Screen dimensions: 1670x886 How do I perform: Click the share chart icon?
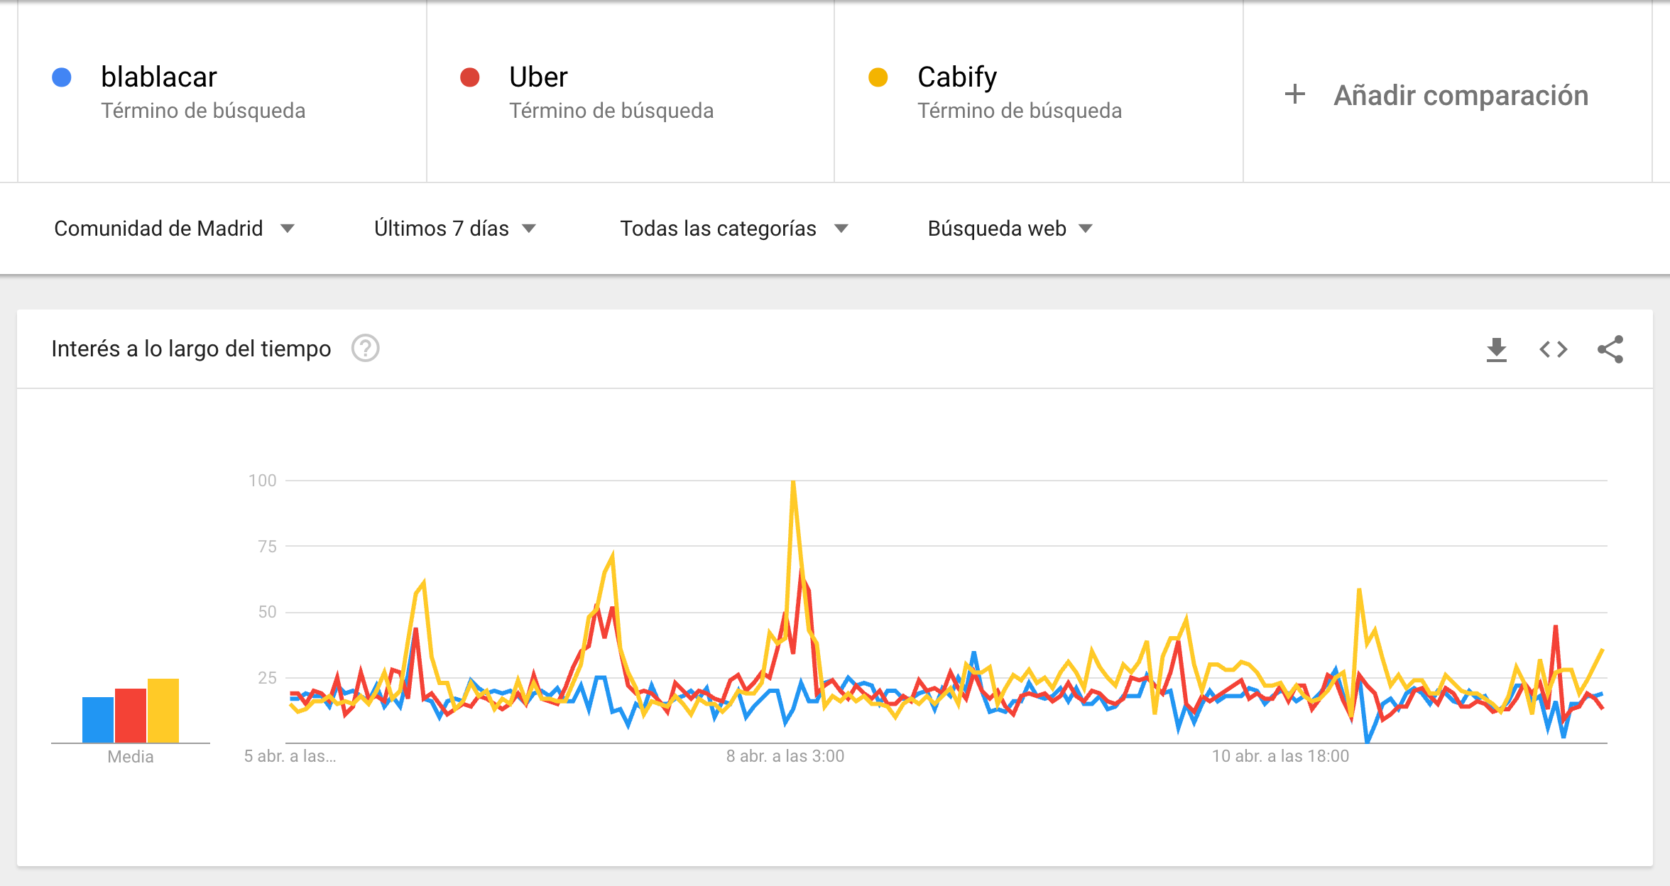coord(1610,349)
